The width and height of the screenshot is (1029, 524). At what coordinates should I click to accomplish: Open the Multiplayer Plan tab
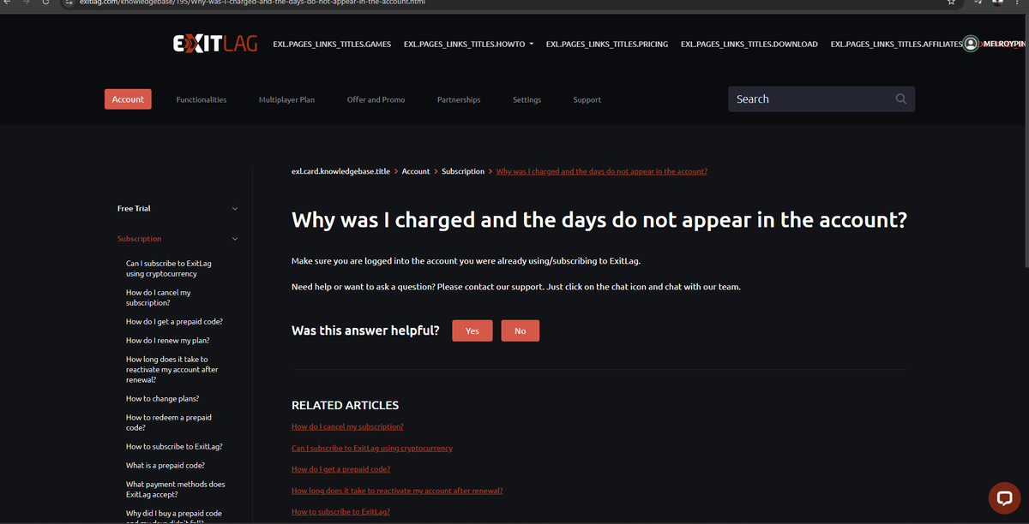click(x=286, y=100)
